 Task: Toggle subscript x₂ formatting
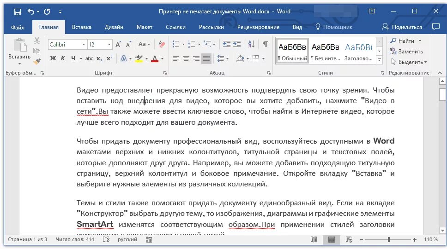(99, 58)
